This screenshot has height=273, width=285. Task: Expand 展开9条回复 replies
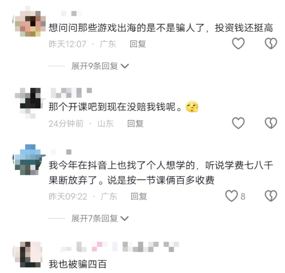[x=100, y=66]
